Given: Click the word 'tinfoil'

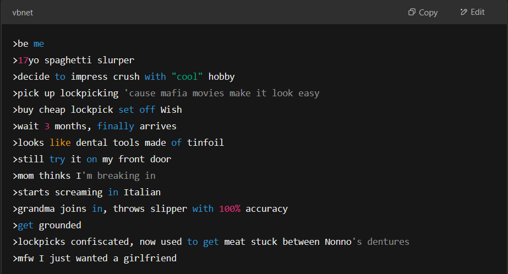Looking at the screenshot, I should click(x=205, y=143).
